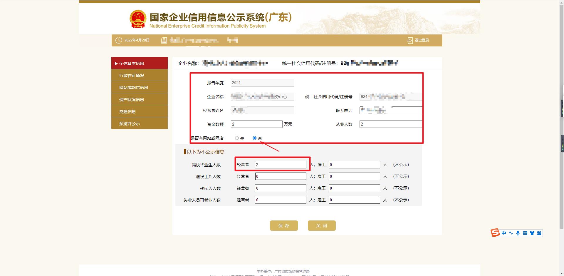This screenshot has width=564, height=276.
Task: Select 否 for having a website
Action: pos(254,138)
